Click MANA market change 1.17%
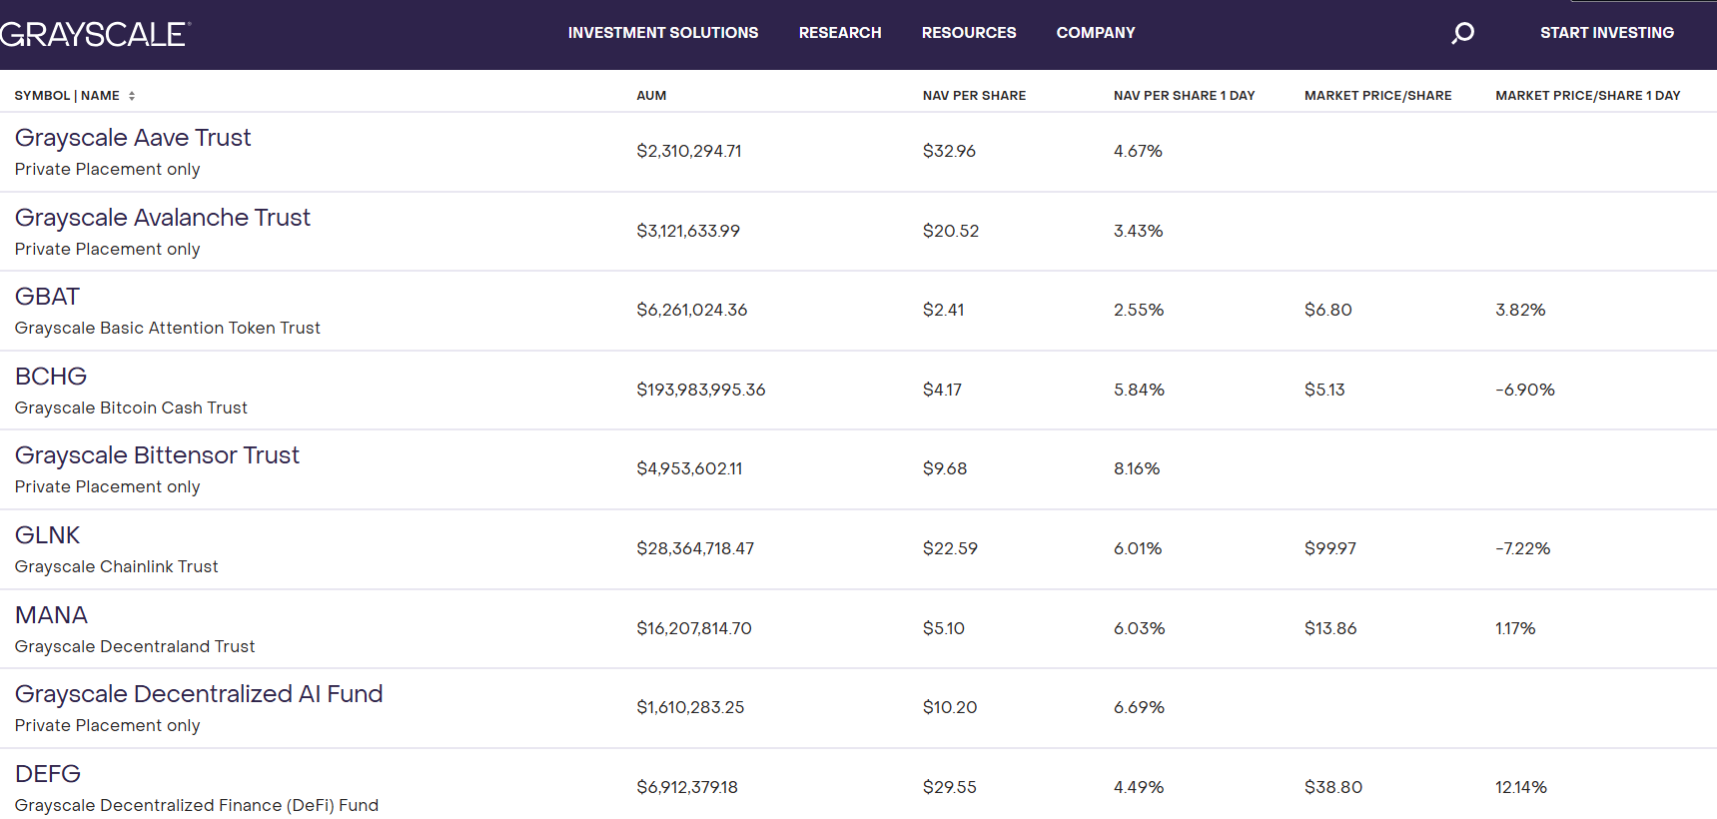Screen dimensions: 1717x819 point(1515,628)
